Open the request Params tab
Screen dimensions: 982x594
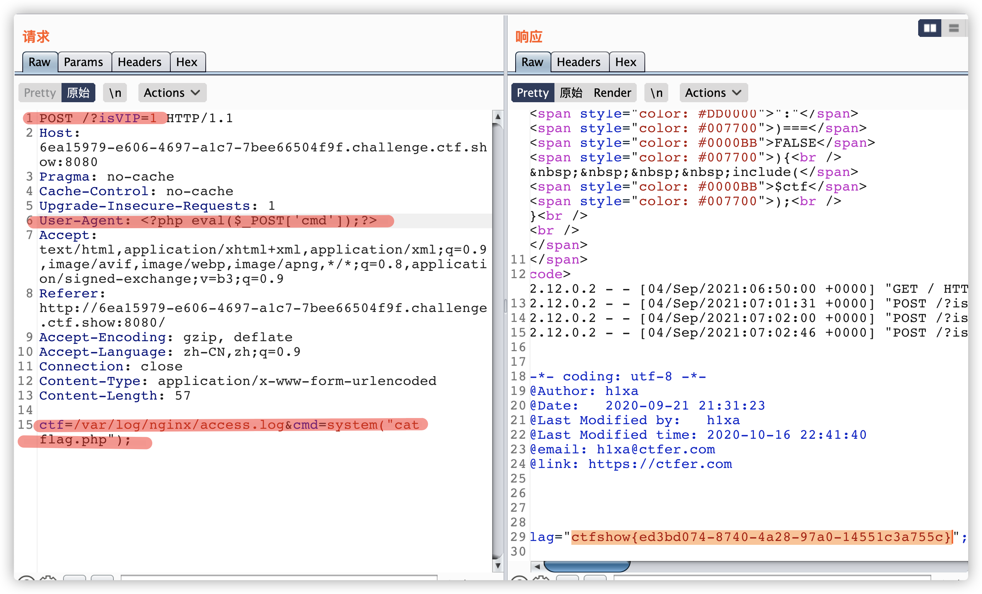(83, 62)
